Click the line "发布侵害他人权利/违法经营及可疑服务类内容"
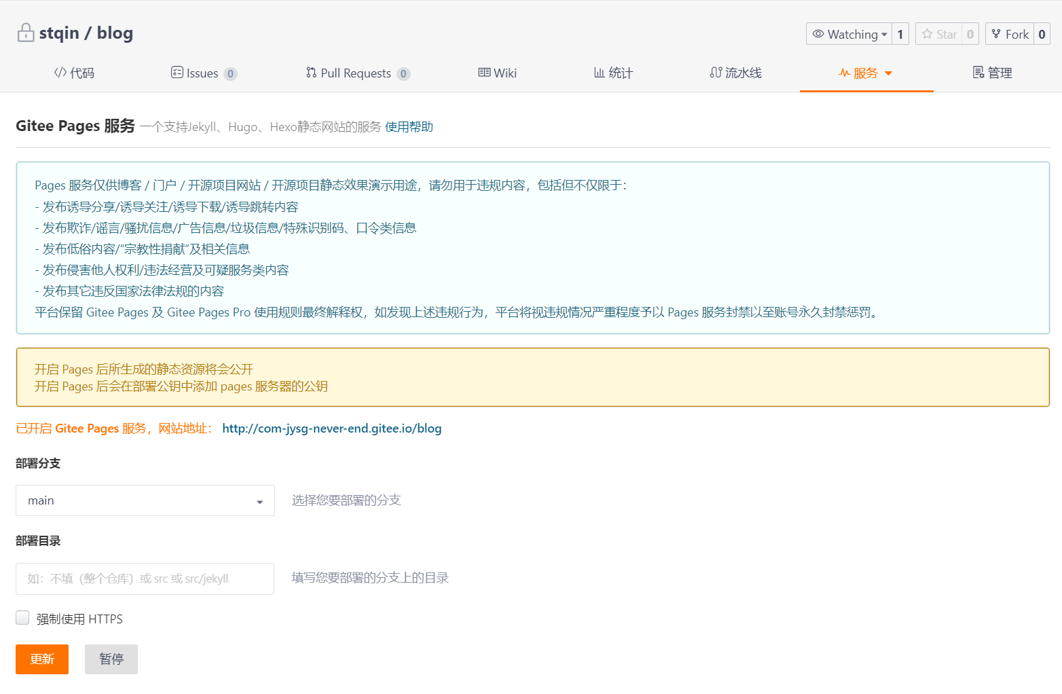 pos(162,270)
